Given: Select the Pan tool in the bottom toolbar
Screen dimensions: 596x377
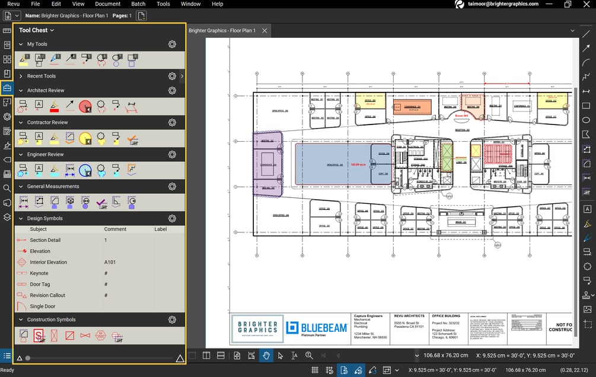Looking at the screenshot, I should (x=266, y=357).
